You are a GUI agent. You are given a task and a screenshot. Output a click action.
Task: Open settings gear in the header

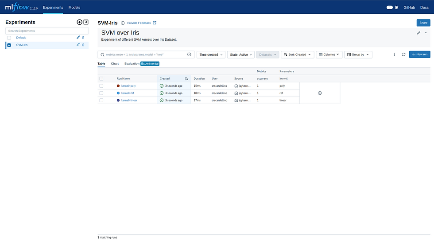(x=396, y=8)
